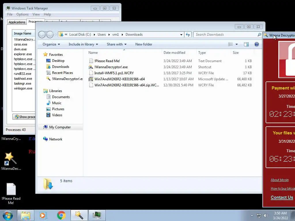Sort files by Type column header

tap(213, 53)
